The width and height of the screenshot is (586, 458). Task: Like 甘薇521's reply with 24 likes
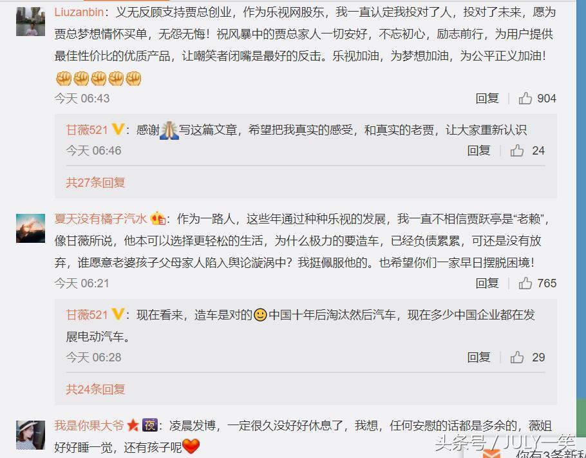tap(517, 150)
